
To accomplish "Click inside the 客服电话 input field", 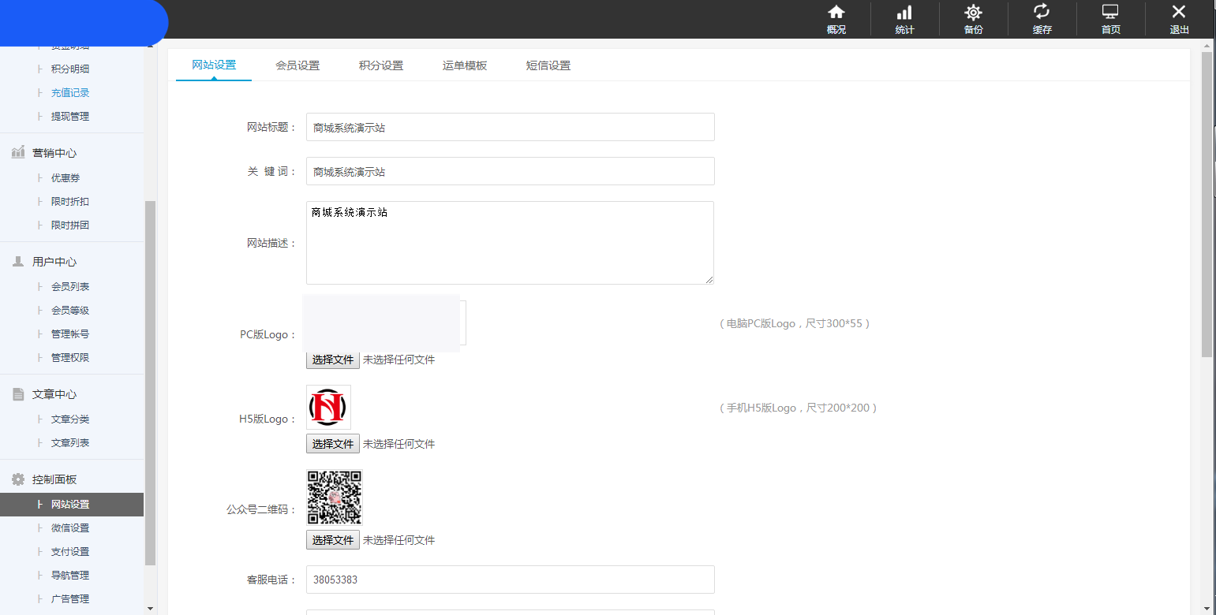I will coord(510,580).
